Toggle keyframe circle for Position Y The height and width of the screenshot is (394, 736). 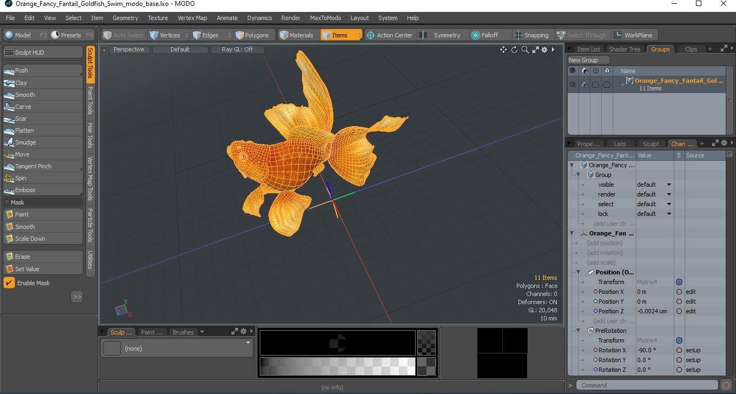click(679, 301)
